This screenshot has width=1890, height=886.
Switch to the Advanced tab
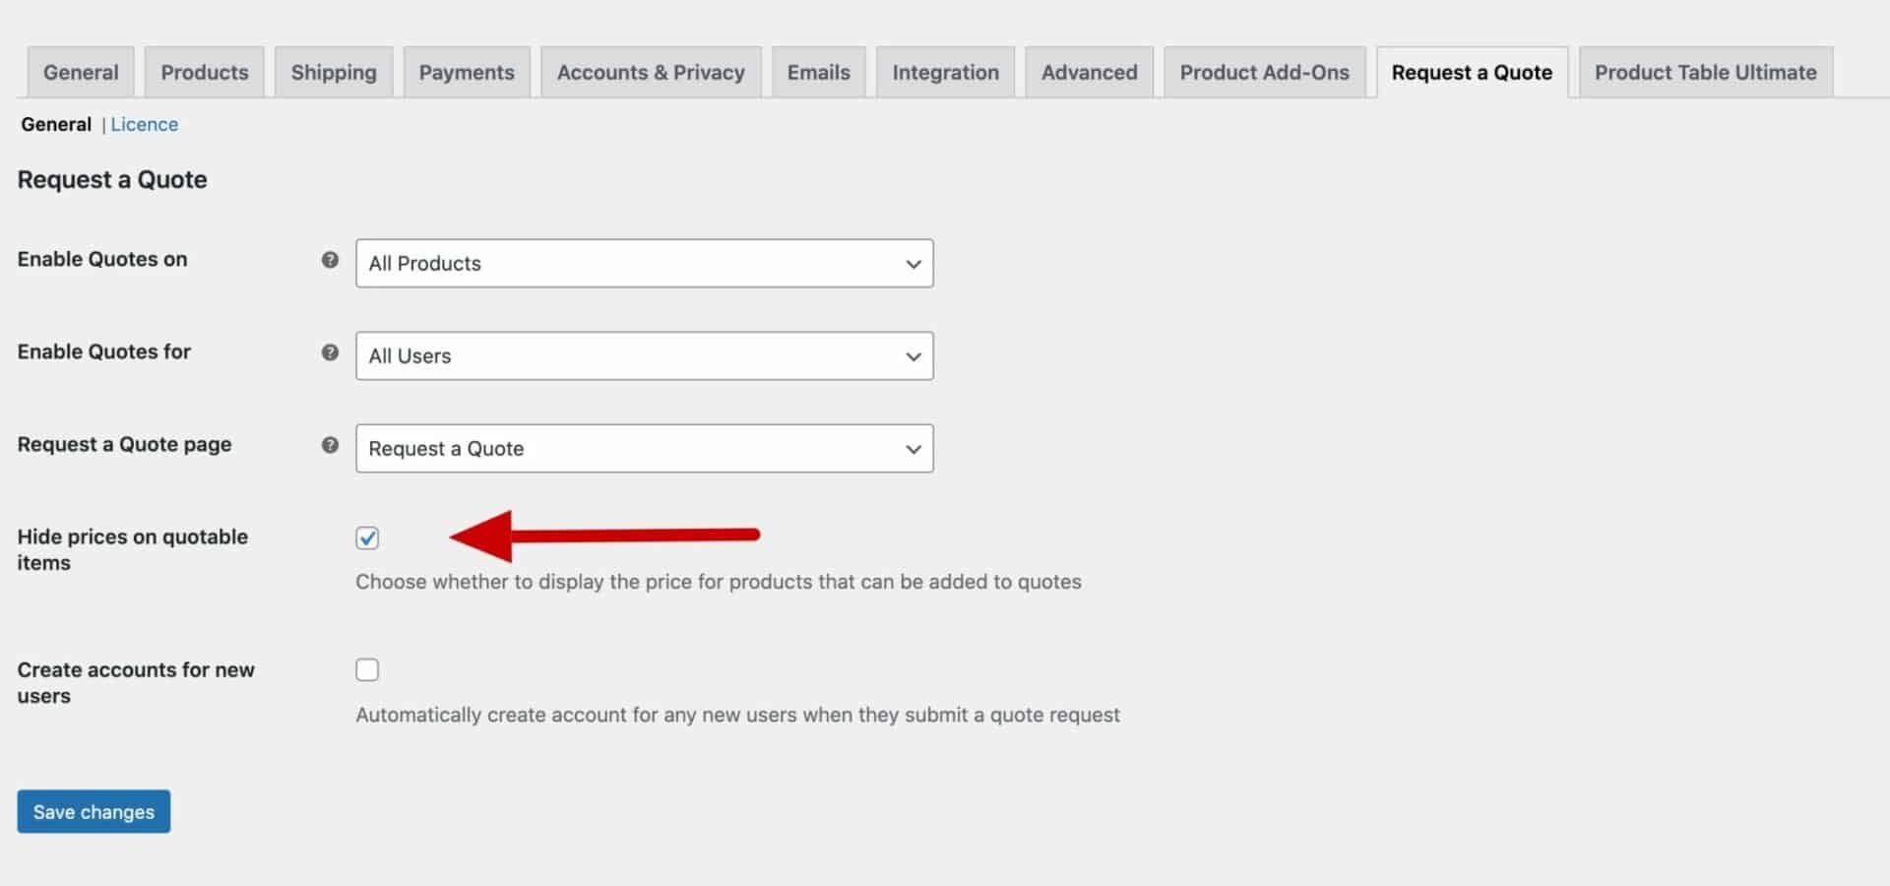click(1089, 71)
